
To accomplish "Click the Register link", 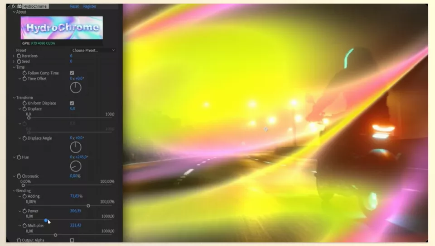I will (90, 6).
